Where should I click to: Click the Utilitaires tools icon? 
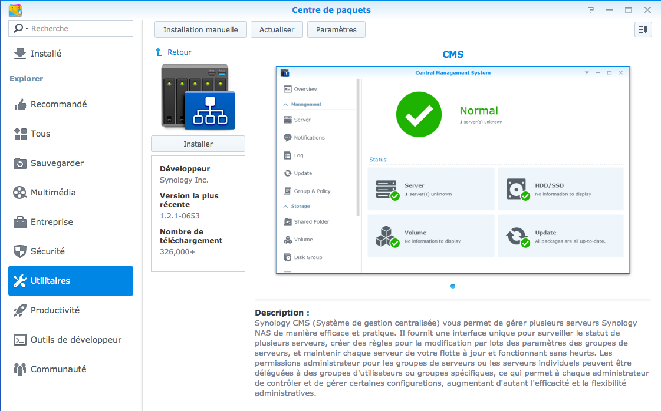[x=20, y=281]
